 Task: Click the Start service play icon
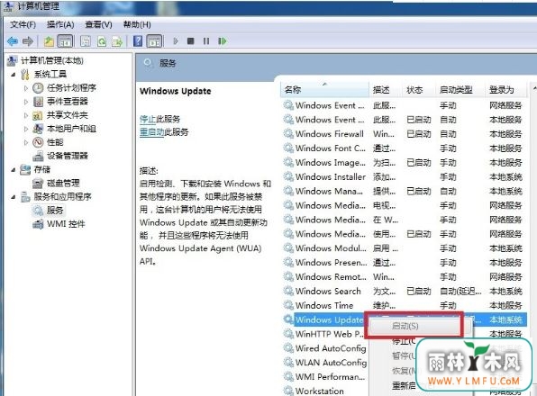[x=176, y=41]
